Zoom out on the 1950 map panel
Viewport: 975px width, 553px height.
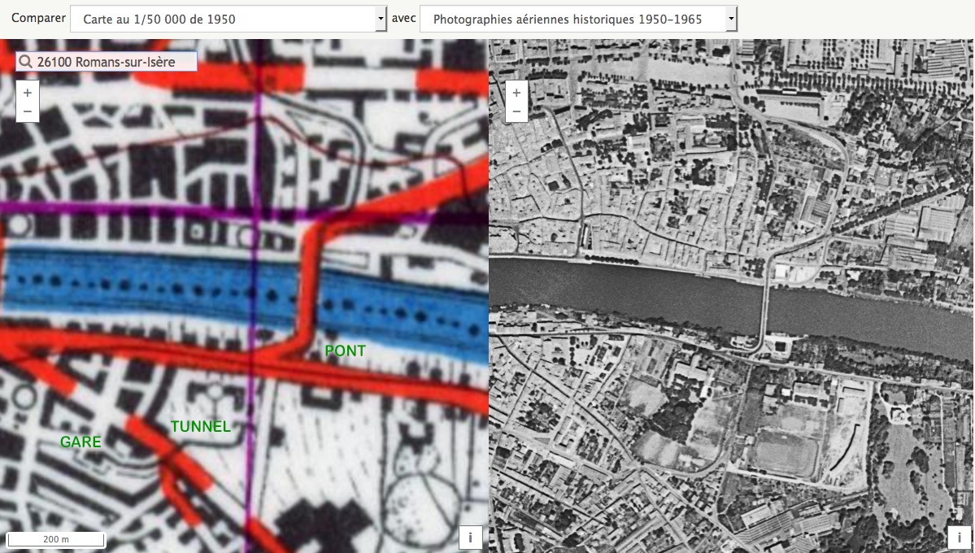coord(28,112)
